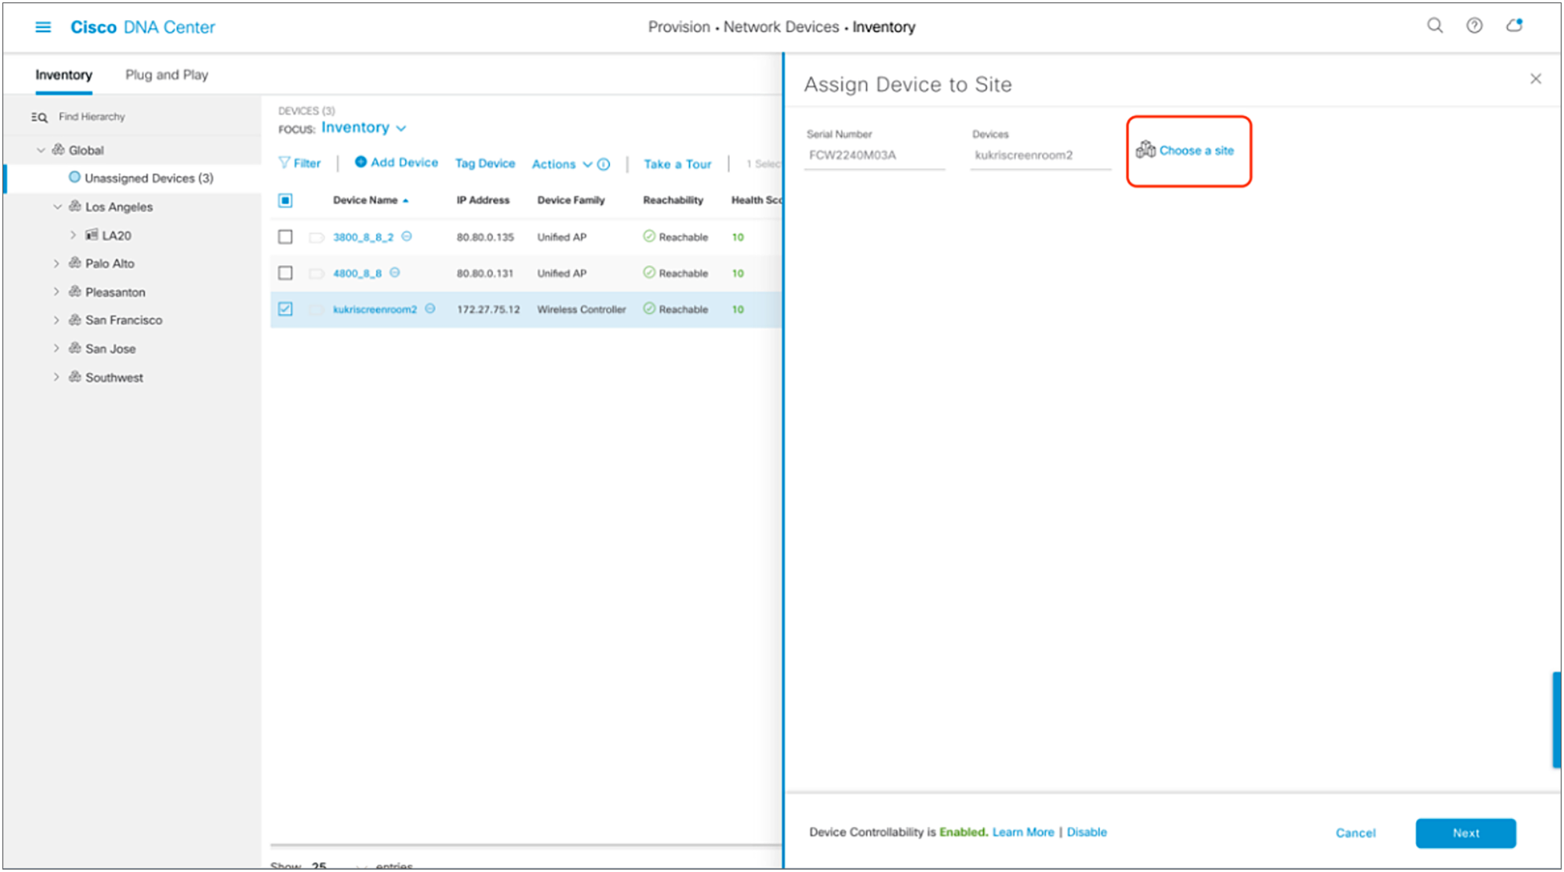Click the Choose a site building icon
Image resolution: width=1564 pixels, height=872 pixels.
point(1146,150)
